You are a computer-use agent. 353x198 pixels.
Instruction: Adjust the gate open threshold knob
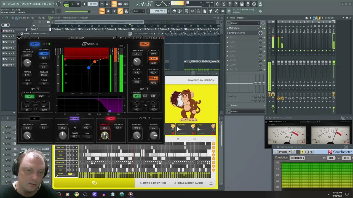(x=27, y=63)
